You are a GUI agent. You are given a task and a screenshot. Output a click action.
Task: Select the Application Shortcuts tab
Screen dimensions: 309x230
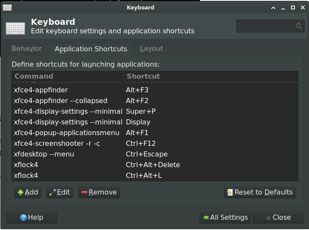[x=91, y=49]
